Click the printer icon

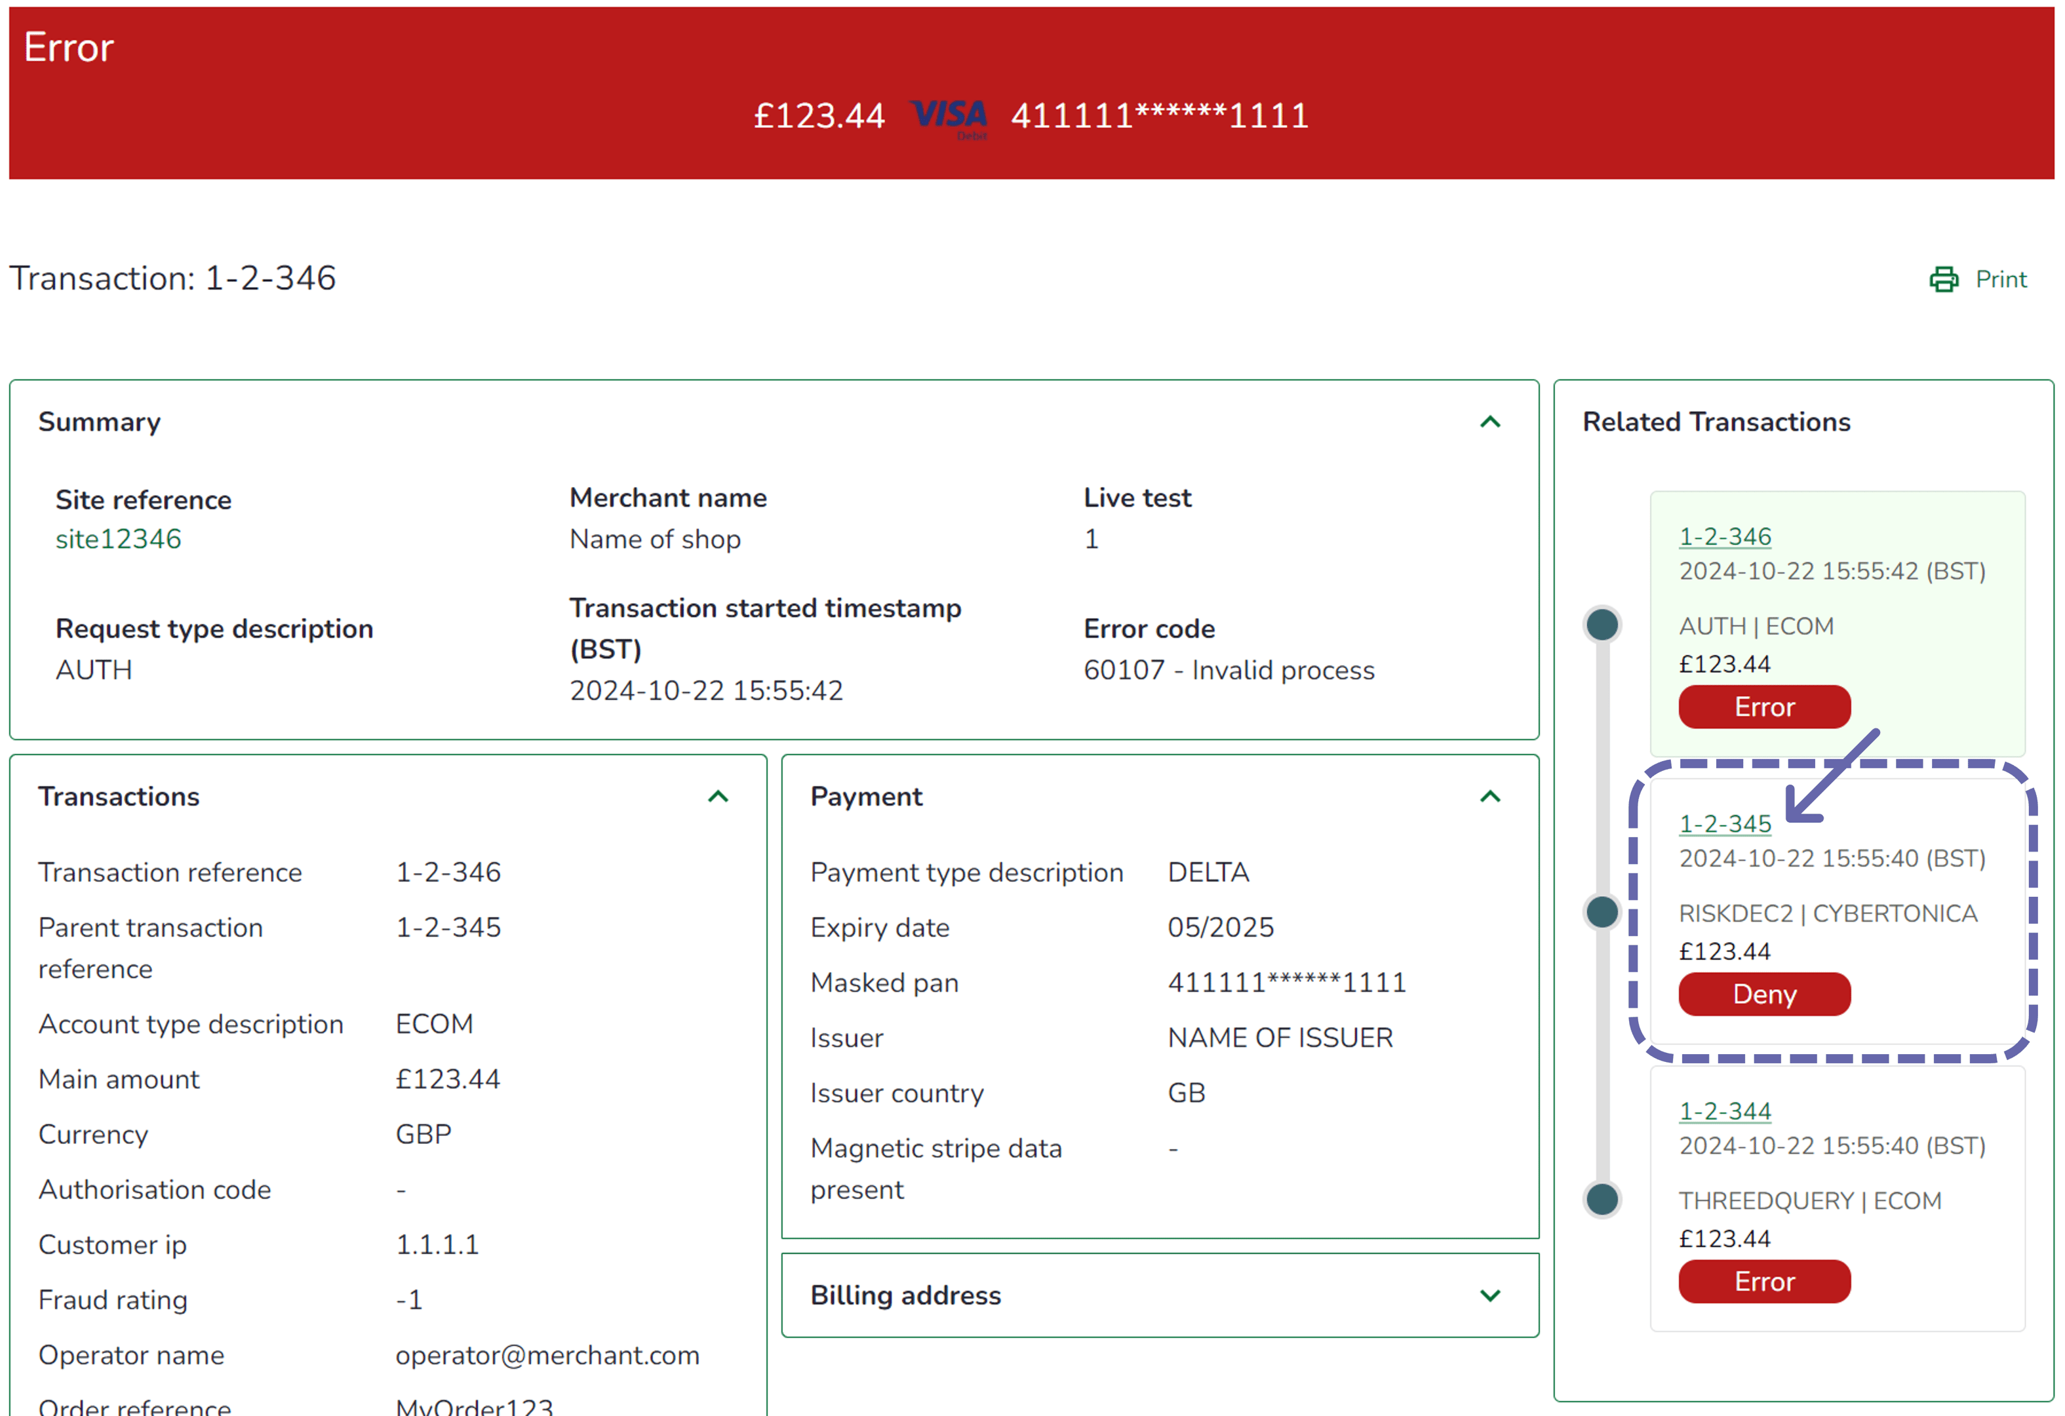1943,280
